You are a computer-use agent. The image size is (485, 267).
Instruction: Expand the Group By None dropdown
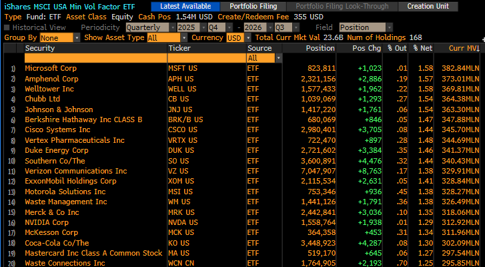coord(59,38)
